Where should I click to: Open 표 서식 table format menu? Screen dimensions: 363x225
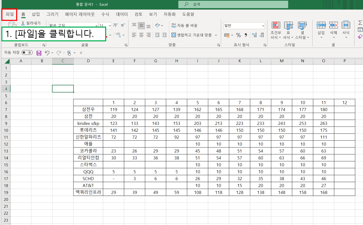pos(288,30)
